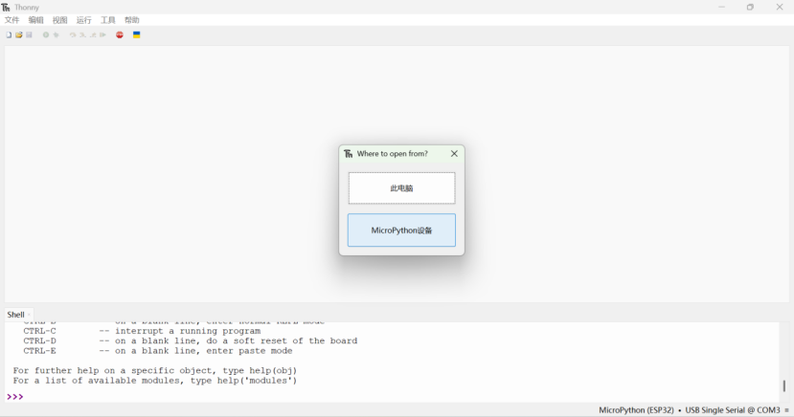Image resolution: width=794 pixels, height=417 pixels.
Task: Open the 视图 menu
Action: click(x=59, y=20)
